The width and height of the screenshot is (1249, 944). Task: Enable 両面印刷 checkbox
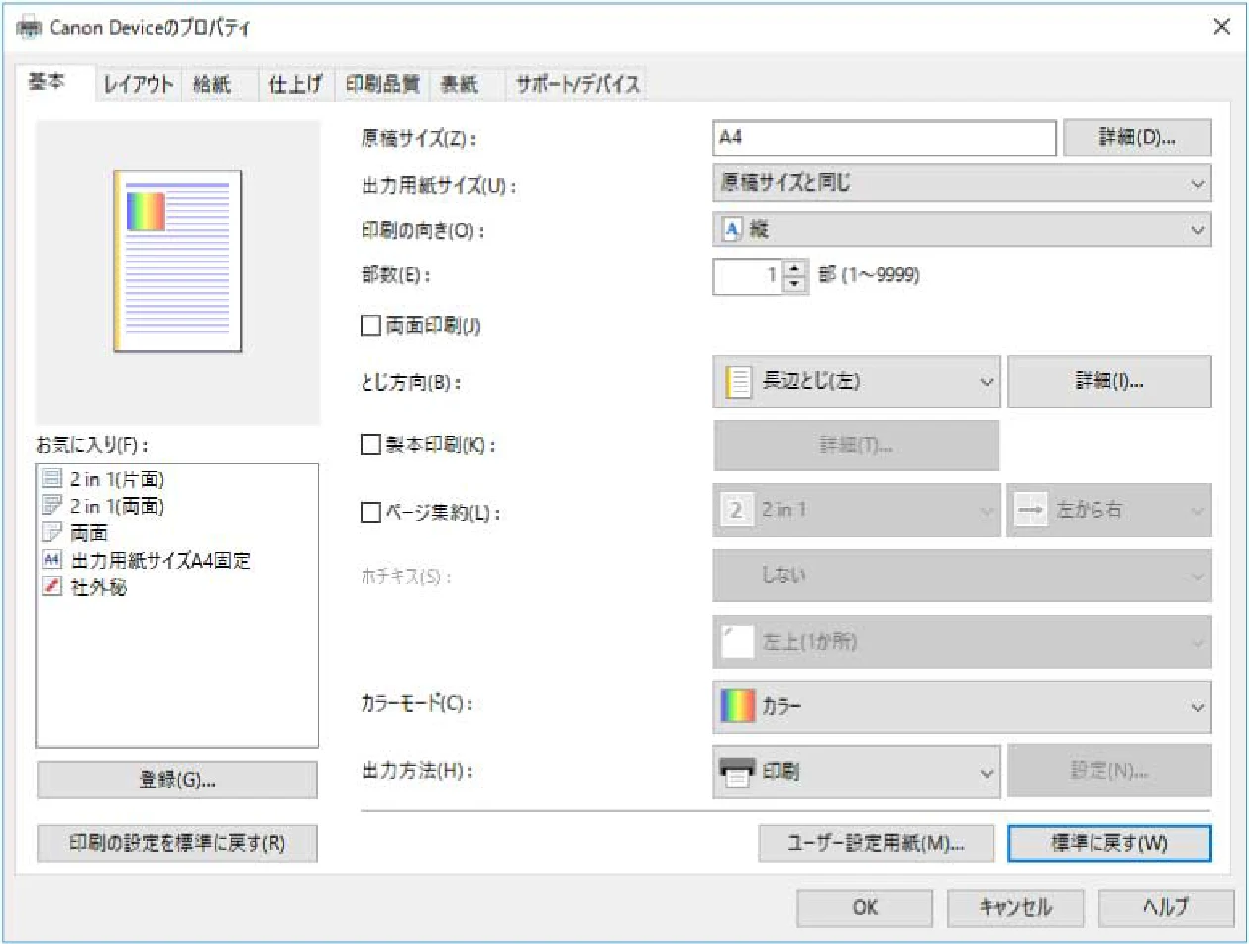[x=370, y=325]
